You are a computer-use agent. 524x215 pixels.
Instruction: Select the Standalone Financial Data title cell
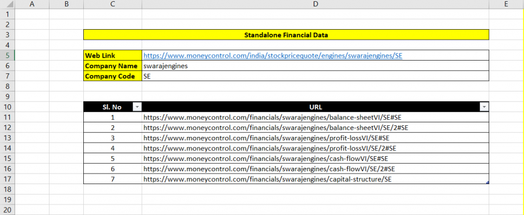click(286, 35)
